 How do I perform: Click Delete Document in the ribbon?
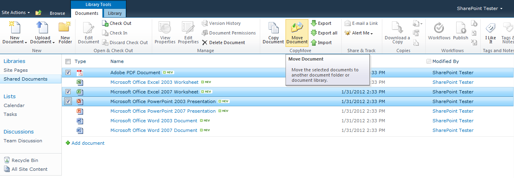[223, 42]
